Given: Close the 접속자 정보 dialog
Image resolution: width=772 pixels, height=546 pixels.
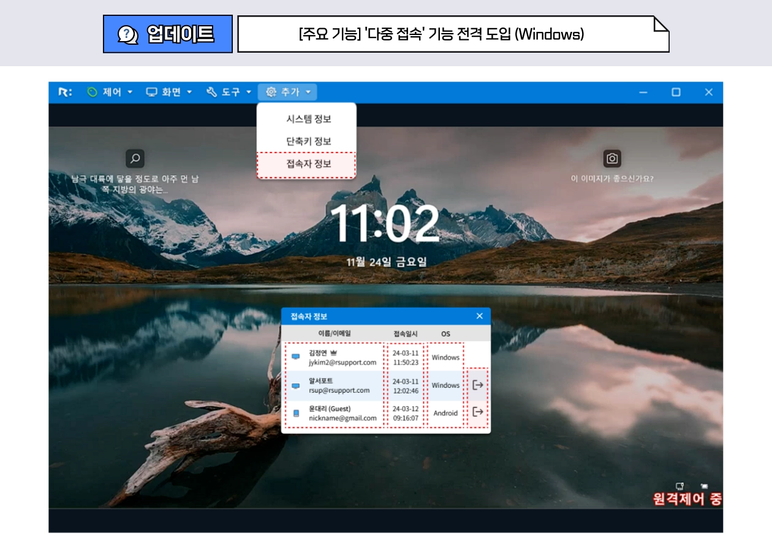Looking at the screenshot, I should point(480,316).
